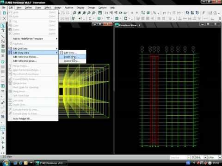
Task: Open the Analyze menu
Action: point(69,7)
